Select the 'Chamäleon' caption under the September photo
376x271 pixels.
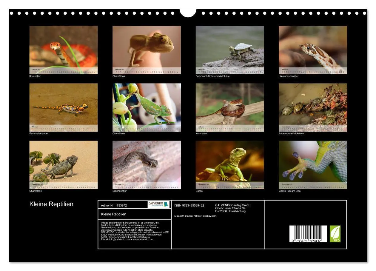point(36,191)
